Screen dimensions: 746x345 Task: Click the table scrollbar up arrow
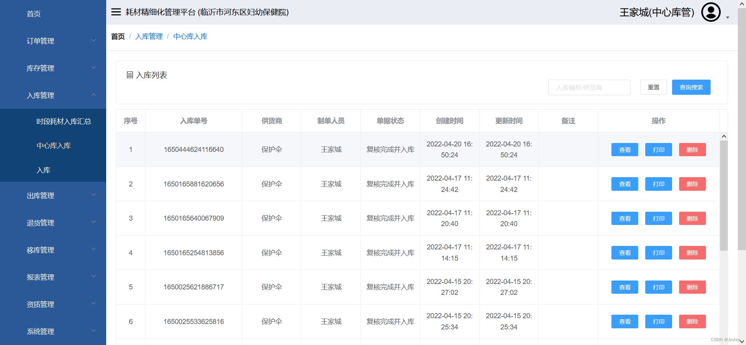tap(724, 136)
